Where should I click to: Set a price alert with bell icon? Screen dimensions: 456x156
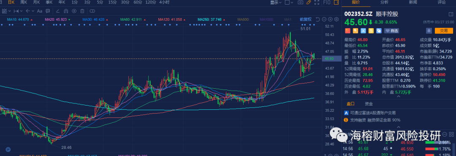[429, 31]
